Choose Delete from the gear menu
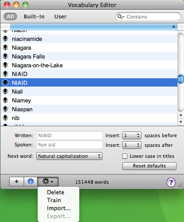This screenshot has height=222, width=184. [56, 192]
